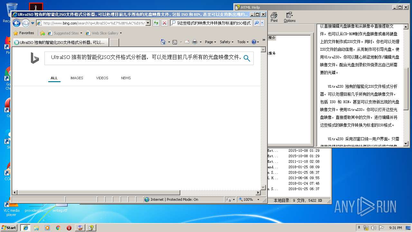412x232 pixels.
Task: Open the Windows Start button
Action: coord(9,227)
